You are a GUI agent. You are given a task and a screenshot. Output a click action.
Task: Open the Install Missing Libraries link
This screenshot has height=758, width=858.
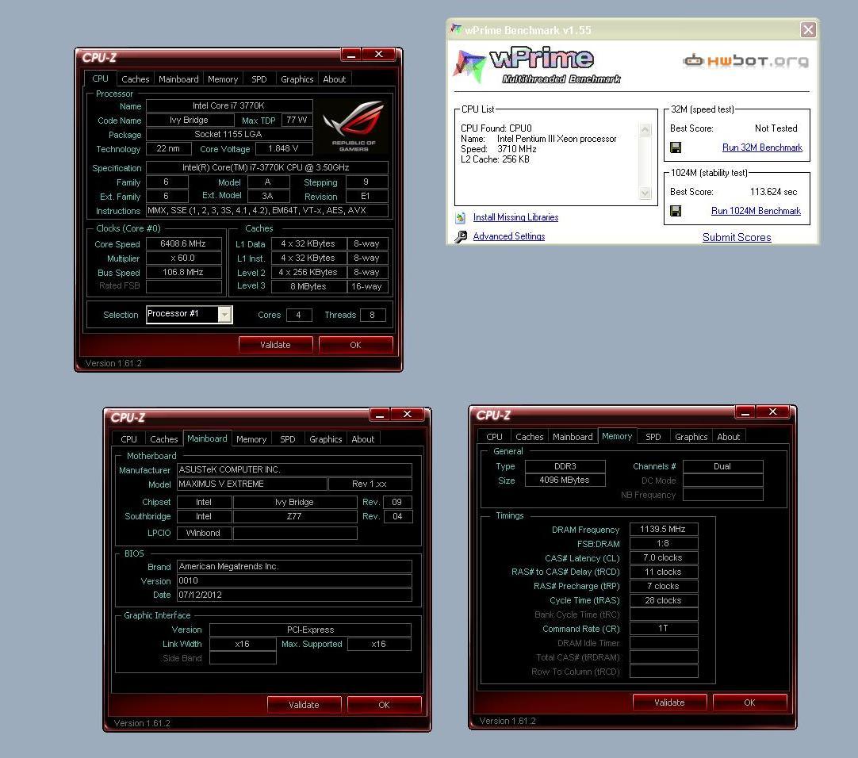[x=515, y=217]
